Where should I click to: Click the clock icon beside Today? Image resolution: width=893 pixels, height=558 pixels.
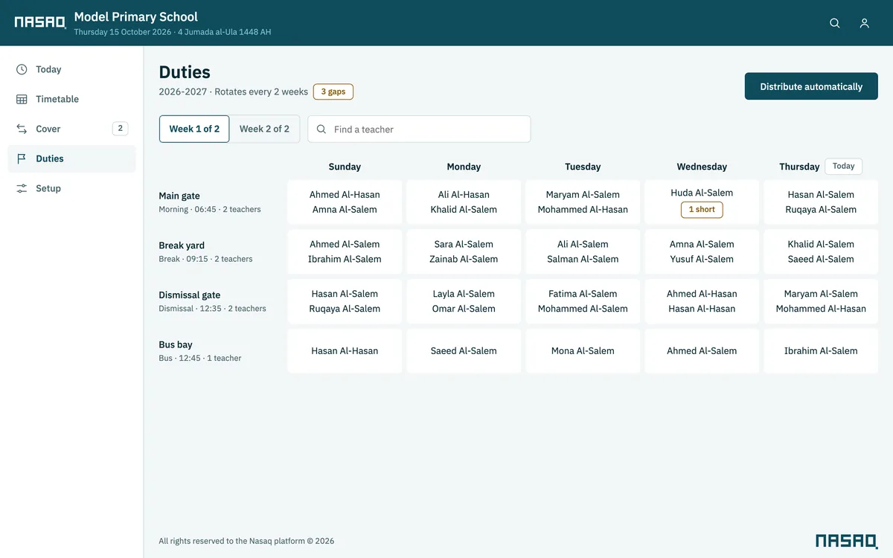22,69
